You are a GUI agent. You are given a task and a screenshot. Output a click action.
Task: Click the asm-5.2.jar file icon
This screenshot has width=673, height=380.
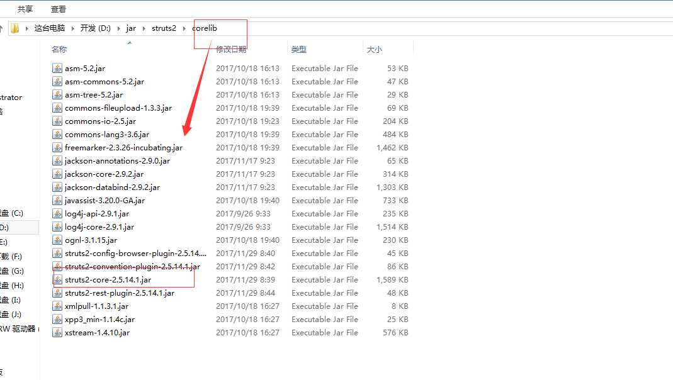click(57, 68)
